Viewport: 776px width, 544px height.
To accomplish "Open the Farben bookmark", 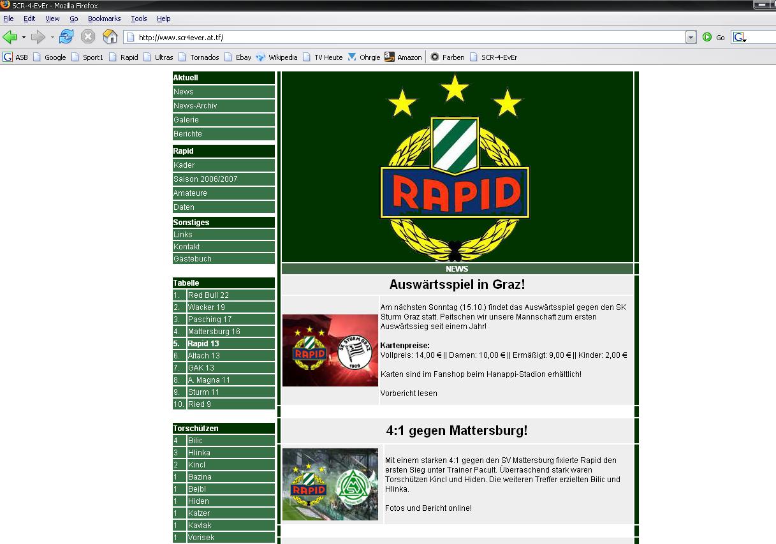I will pyautogui.click(x=448, y=57).
